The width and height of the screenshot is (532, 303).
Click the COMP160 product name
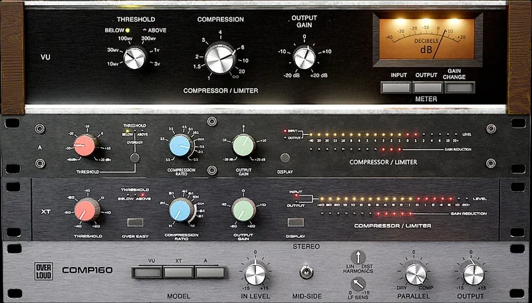point(87,270)
